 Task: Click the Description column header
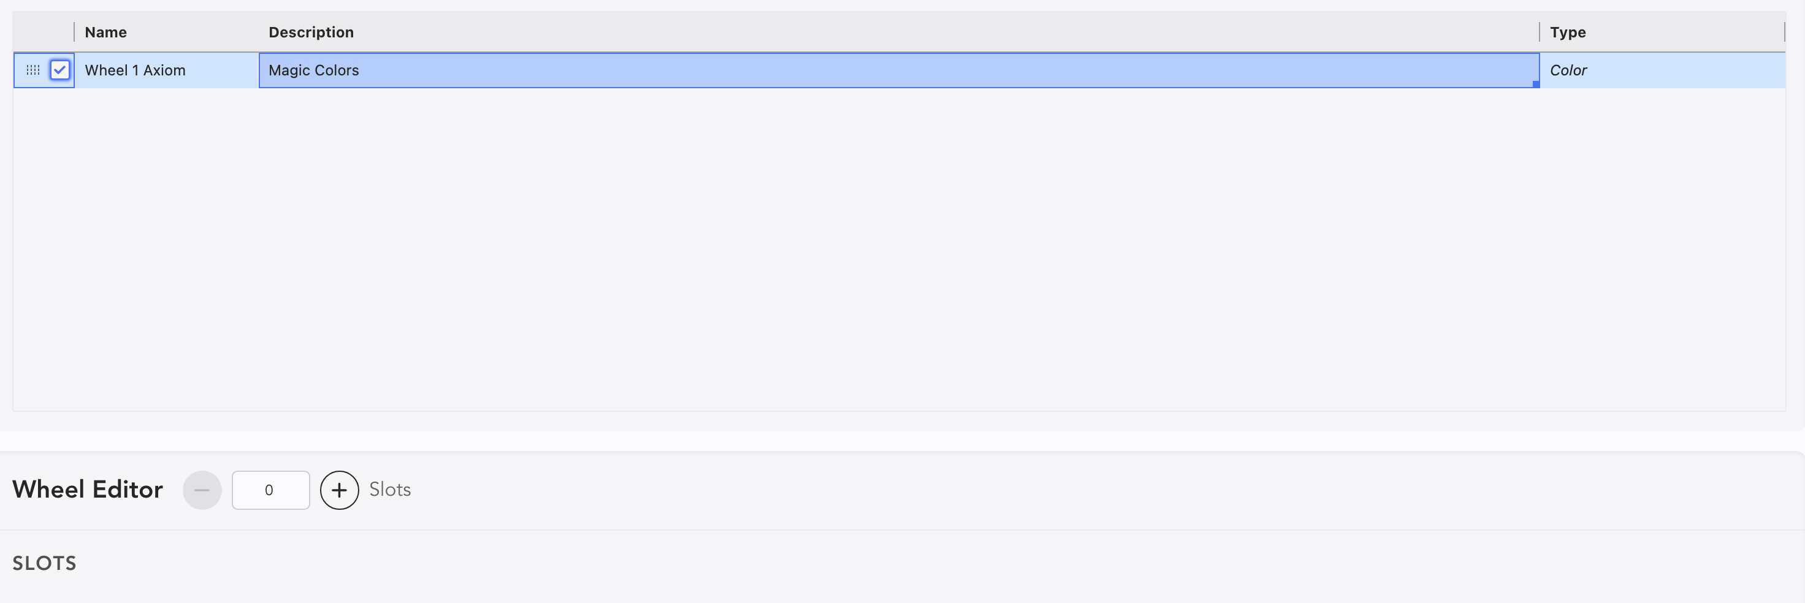311,32
